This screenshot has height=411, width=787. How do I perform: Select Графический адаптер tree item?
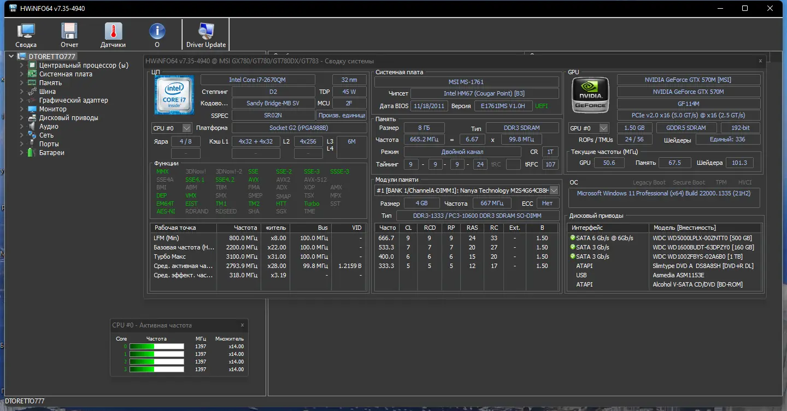[73, 100]
